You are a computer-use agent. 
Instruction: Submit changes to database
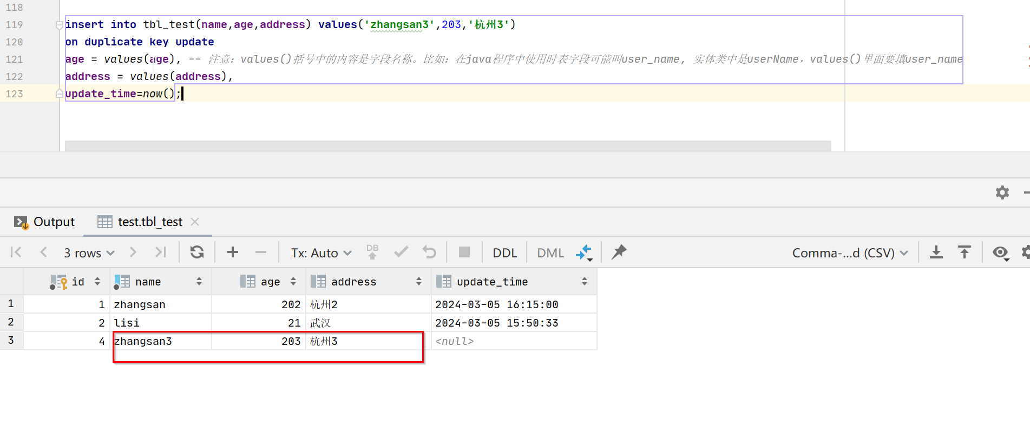(x=372, y=252)
